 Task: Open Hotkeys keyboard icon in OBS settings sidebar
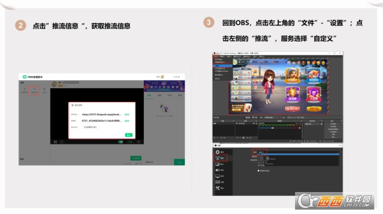pos(217,182)
